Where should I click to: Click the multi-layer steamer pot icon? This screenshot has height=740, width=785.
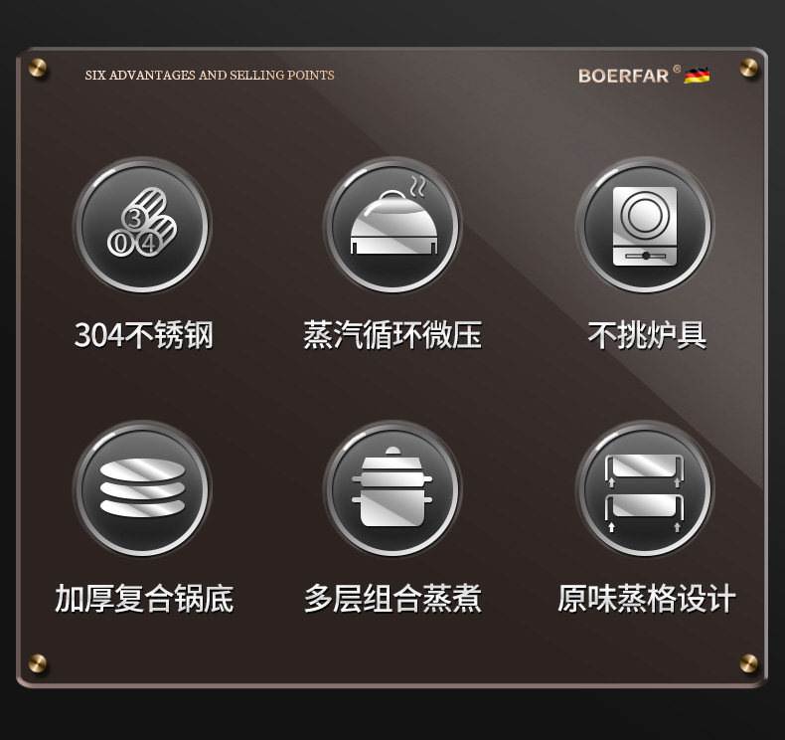393,488
